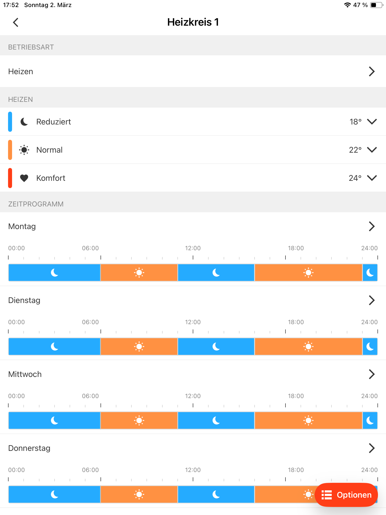Screen dimensions: 386x515
Task: Go back using the back arrow
Action: tap(16, 22)
